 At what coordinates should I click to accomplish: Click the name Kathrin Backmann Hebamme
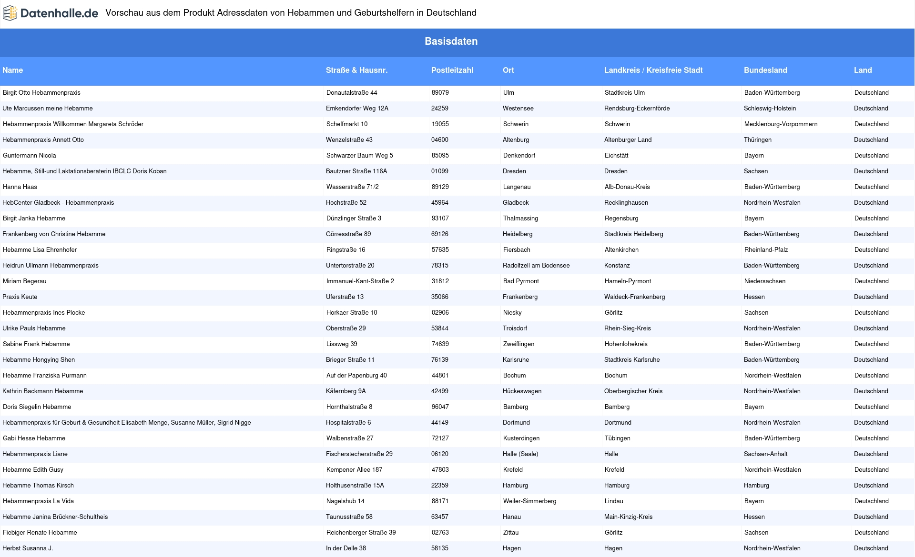pyautogui.click(x=42, y=391)
